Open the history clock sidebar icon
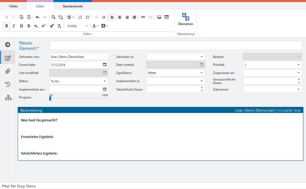The width and height of the screenshot is (306, 189). click(x=8, y=84)
